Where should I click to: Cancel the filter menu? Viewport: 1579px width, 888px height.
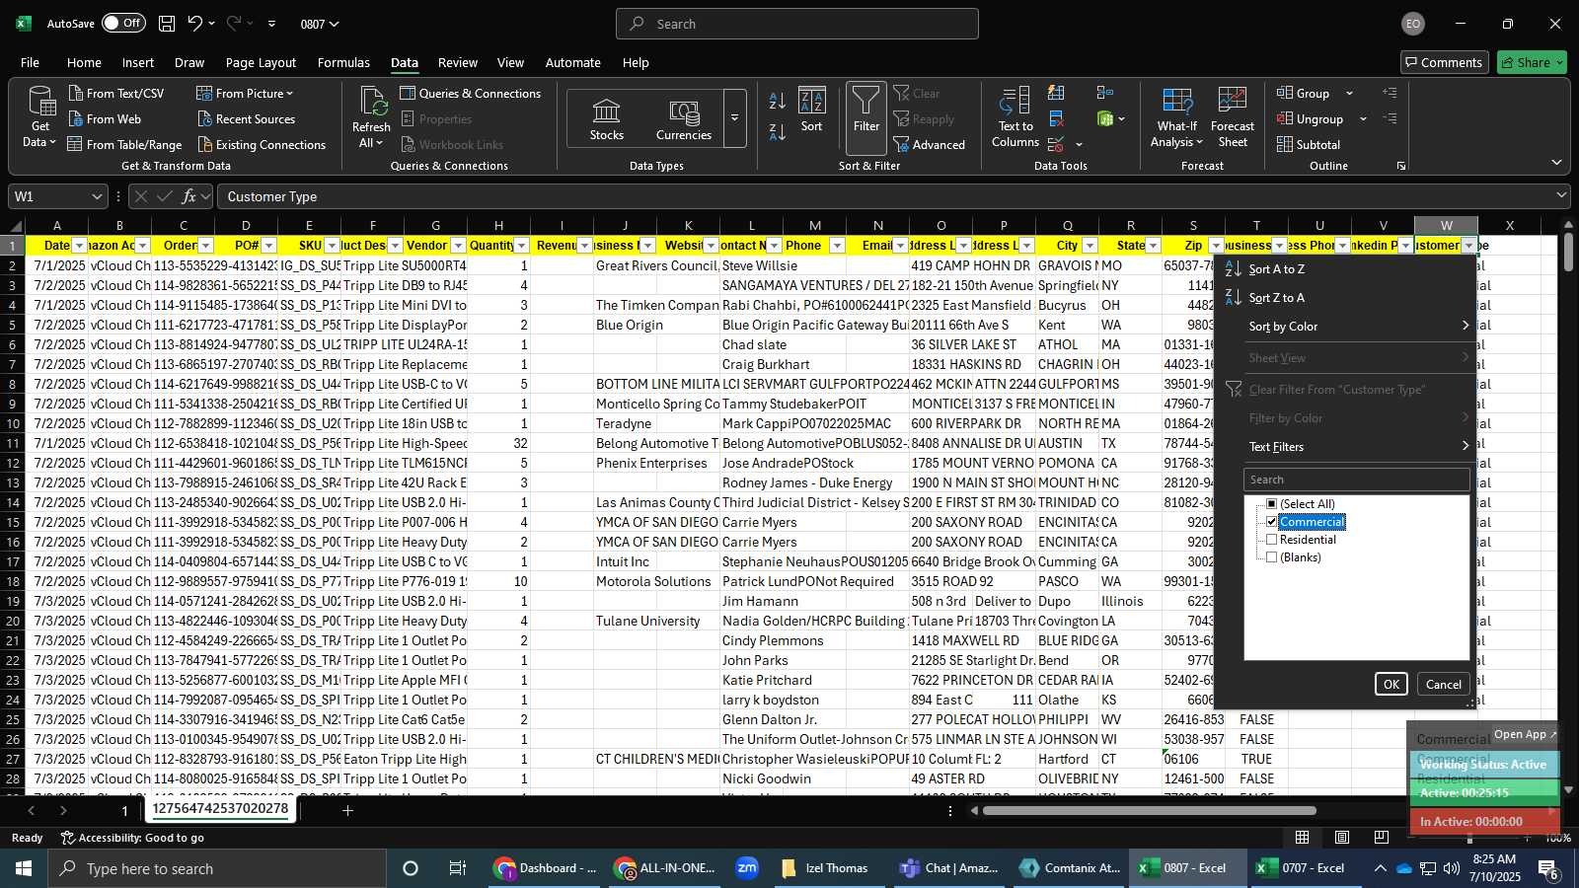[1443, 685]
